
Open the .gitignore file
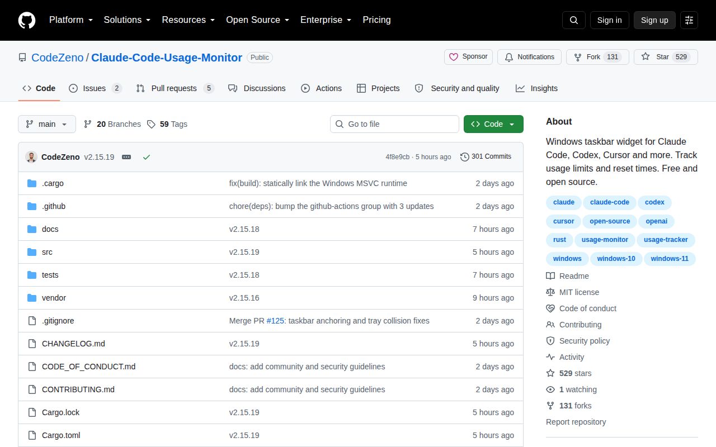[58, 321]
